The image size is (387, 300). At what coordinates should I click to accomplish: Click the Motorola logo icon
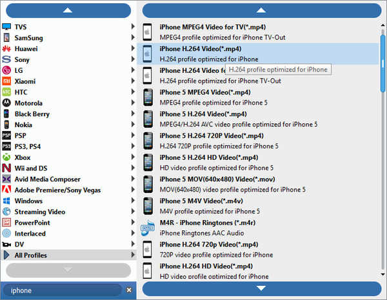click(x=6, y=103)
